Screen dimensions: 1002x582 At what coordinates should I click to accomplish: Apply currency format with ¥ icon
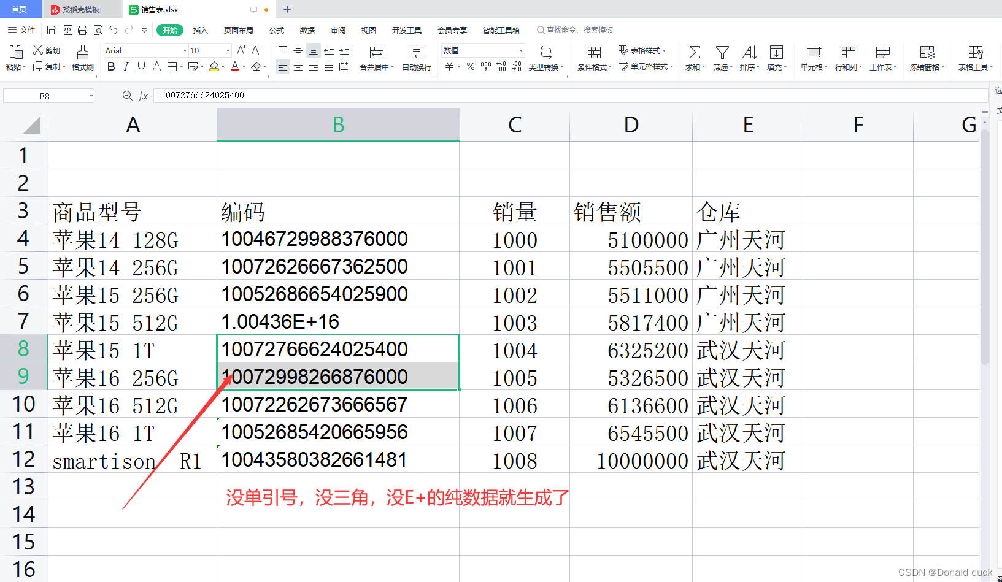point(450,66)
